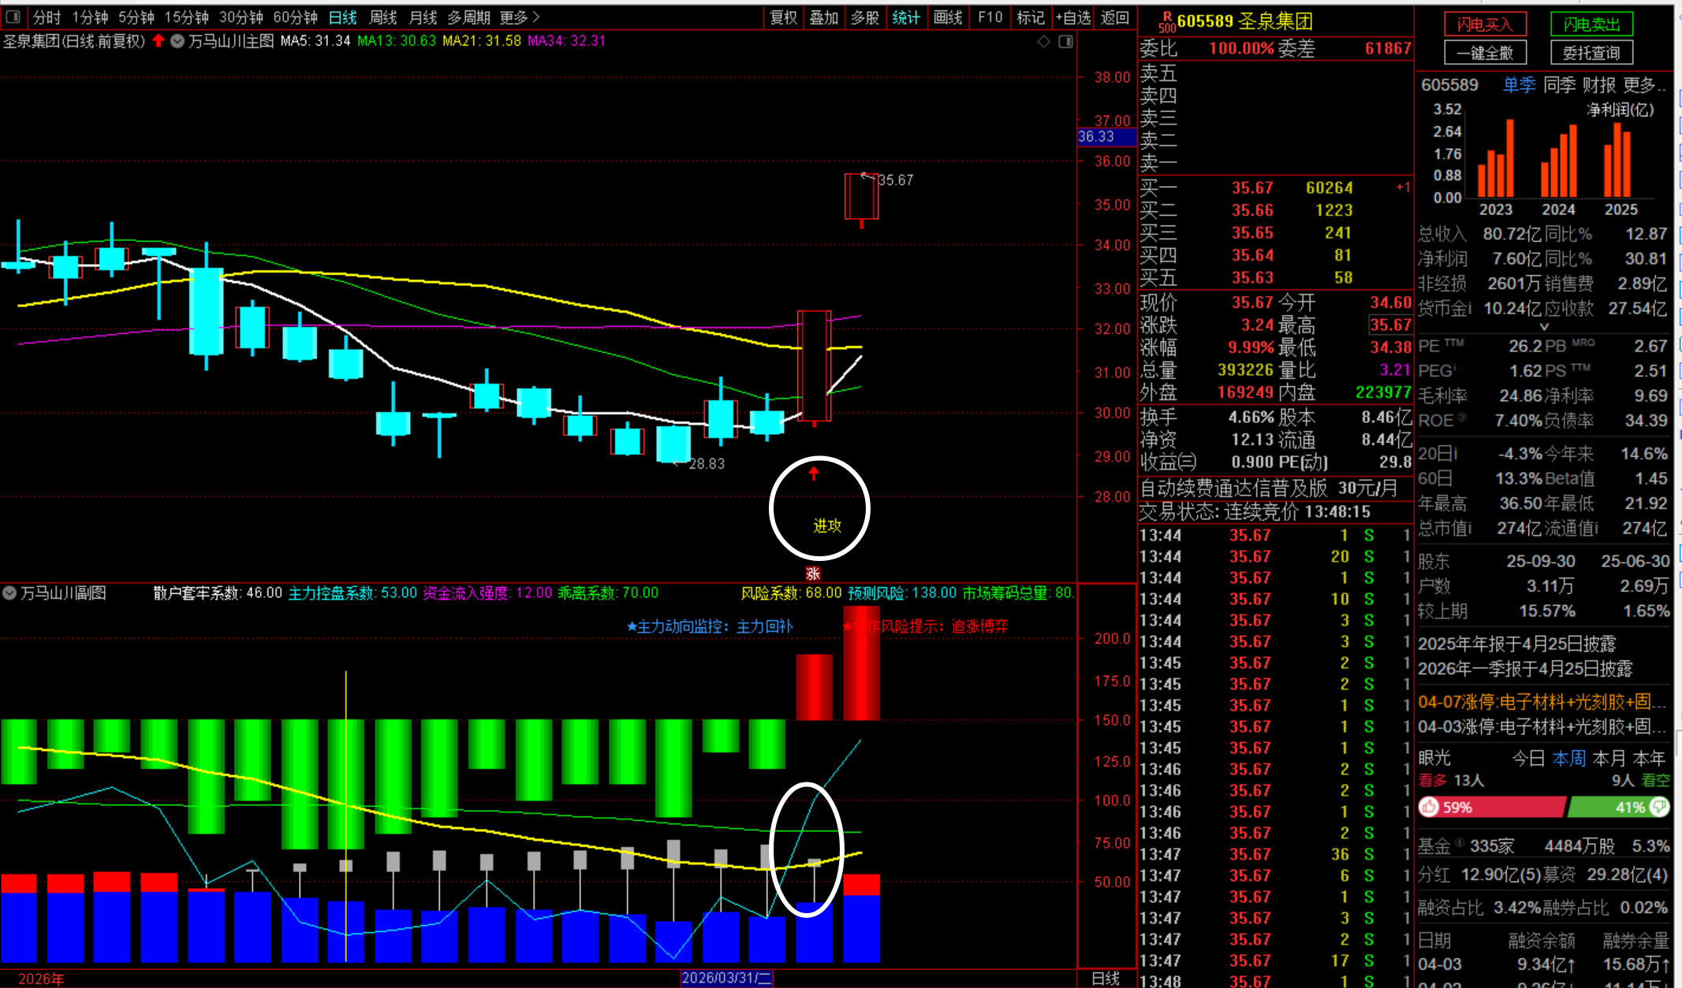Toggle the 统计 statistics mode
This screenshot has width=1682, height=988.
906,17
